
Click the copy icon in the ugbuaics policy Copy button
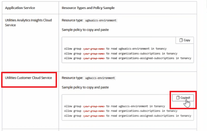(180, 40)
